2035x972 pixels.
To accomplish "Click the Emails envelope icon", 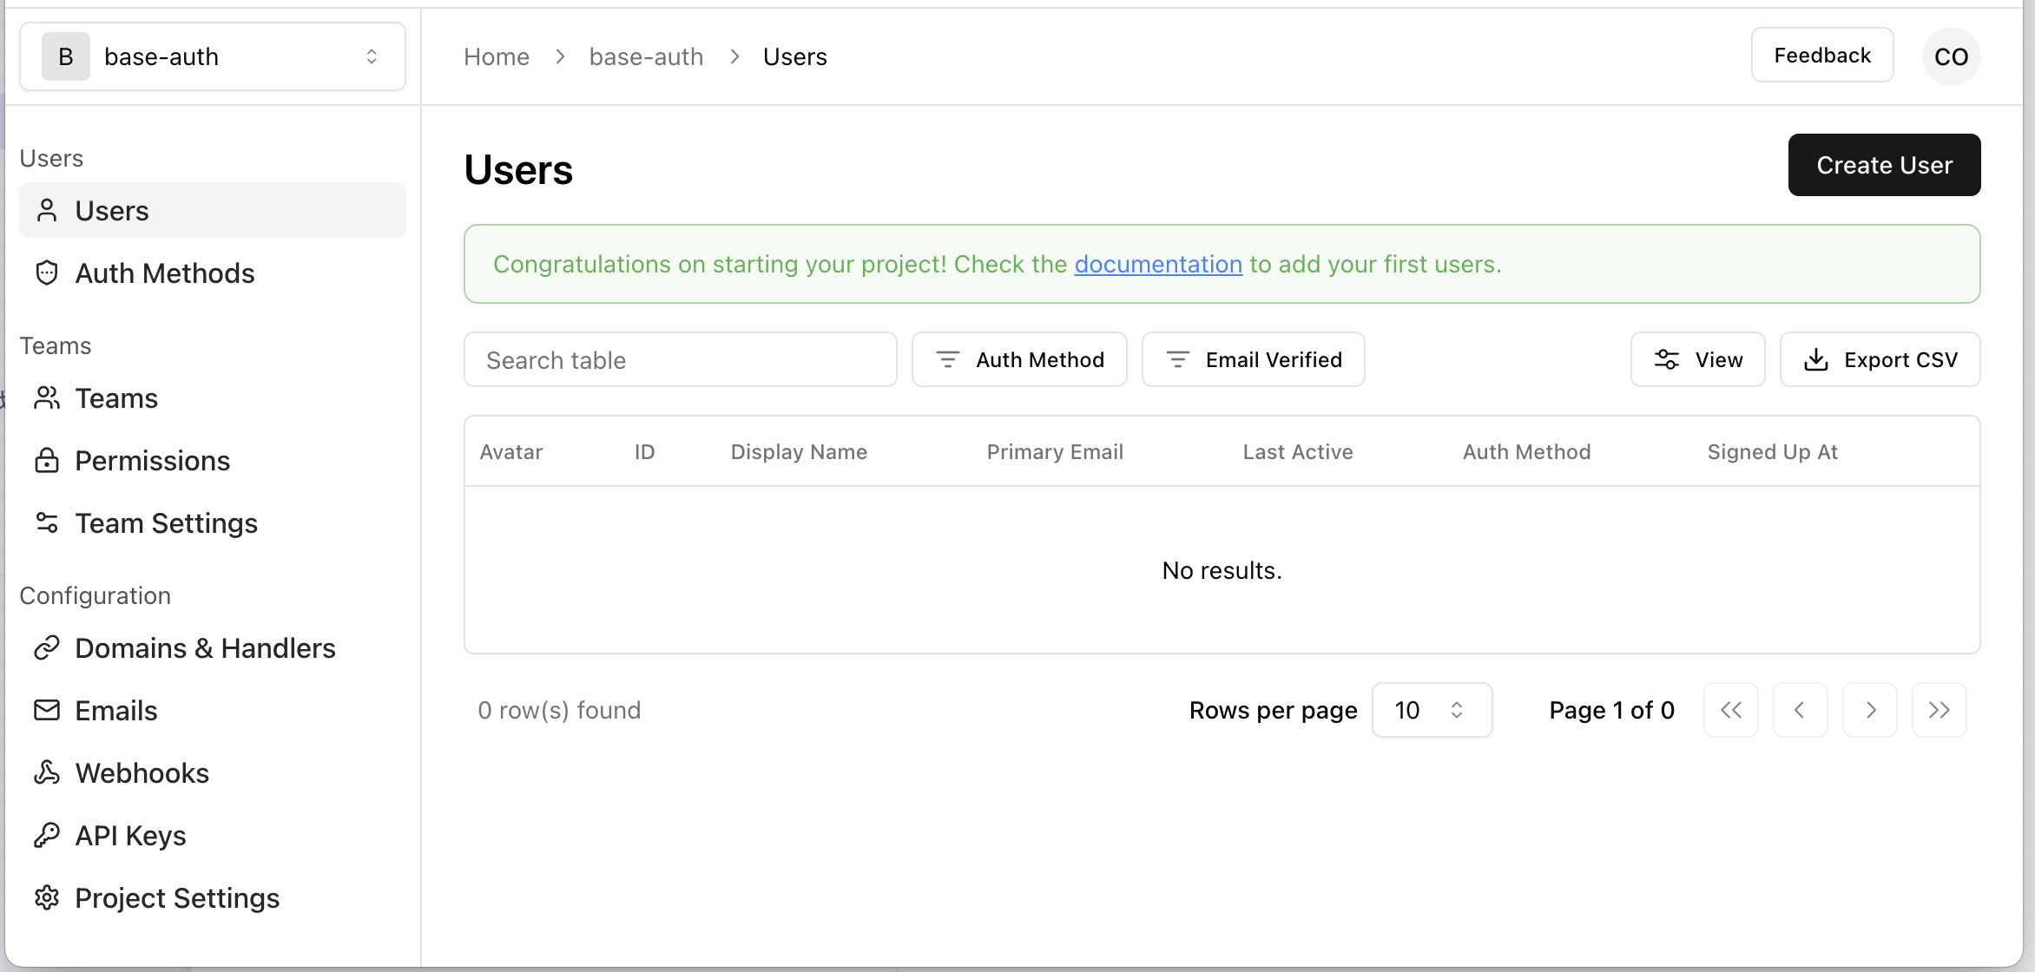I will (x=47, y=710).
